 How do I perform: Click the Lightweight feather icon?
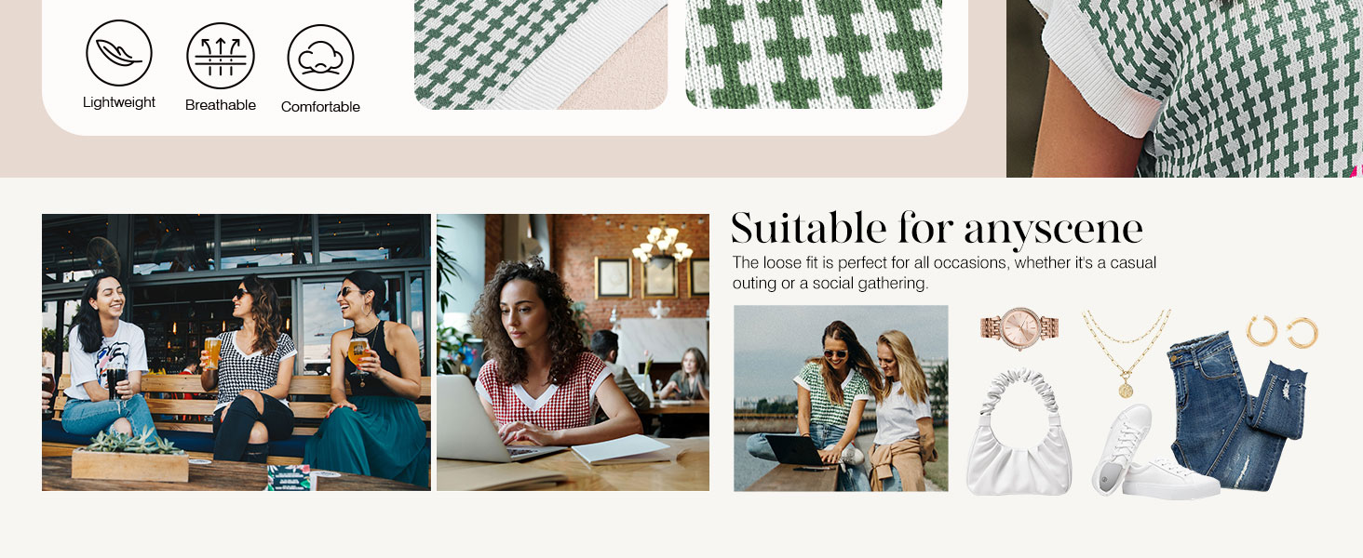[119, 53]
